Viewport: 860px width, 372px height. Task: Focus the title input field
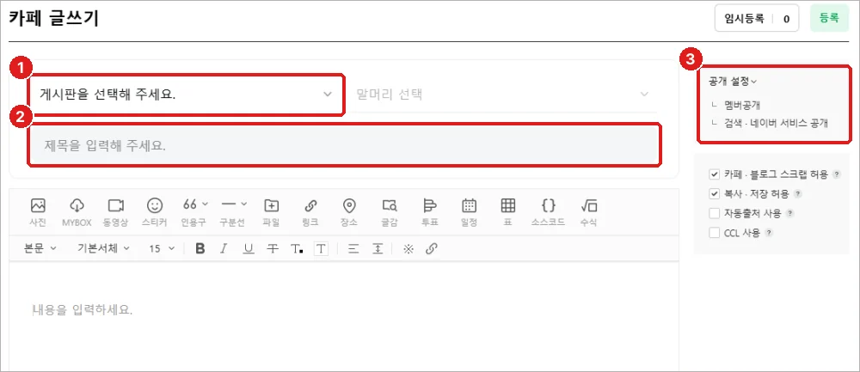tap(345, 146)
